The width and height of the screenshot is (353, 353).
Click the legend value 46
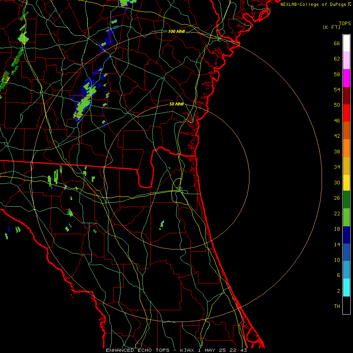coord(337,121)
